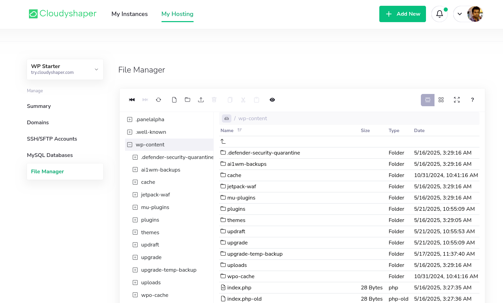Click the Add New button
Image resolution: width=503 pixels, height=303 pixels.
402,14
